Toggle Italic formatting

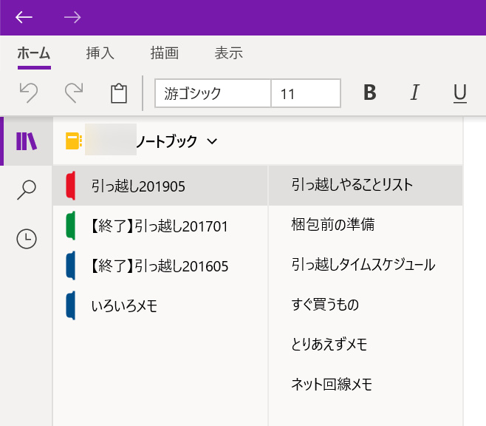414,92
